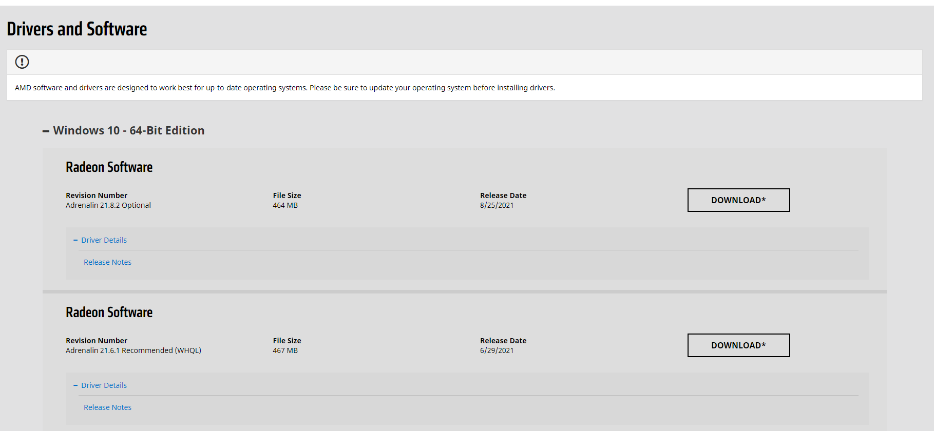Click the AMD operating system update notice text
The height and width of the screenshot is (431, 934).
tap(285, 88)
